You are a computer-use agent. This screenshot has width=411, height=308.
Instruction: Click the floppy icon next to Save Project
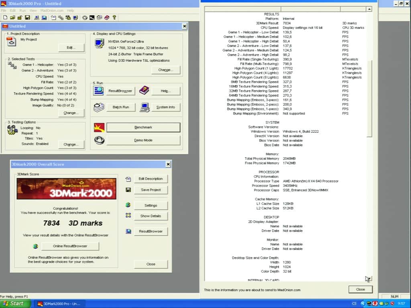pyautogui.click(x=128, y=190)
